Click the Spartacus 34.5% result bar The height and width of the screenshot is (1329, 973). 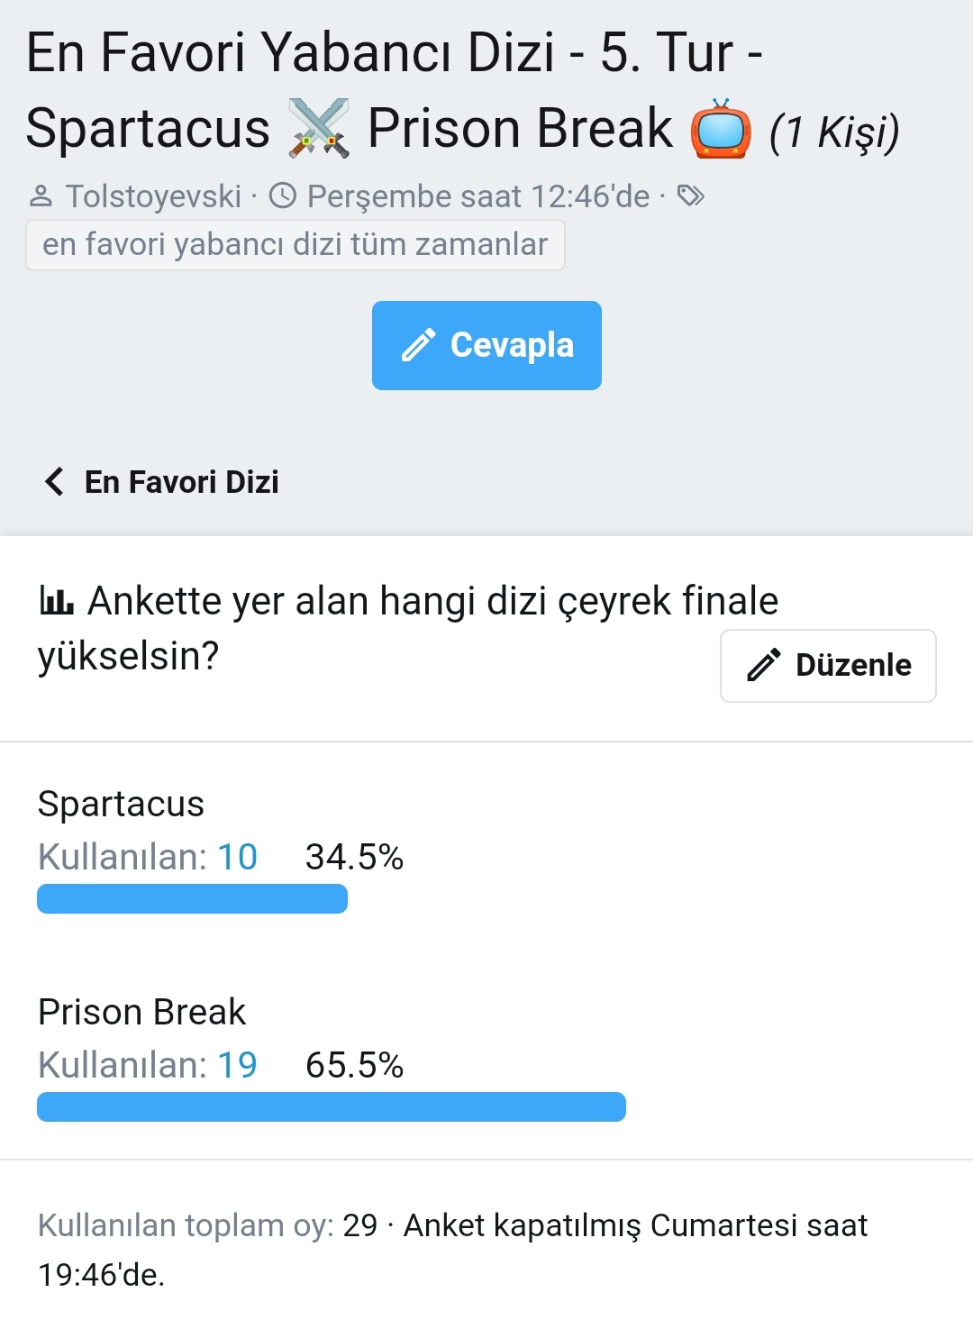click(192, 899)
